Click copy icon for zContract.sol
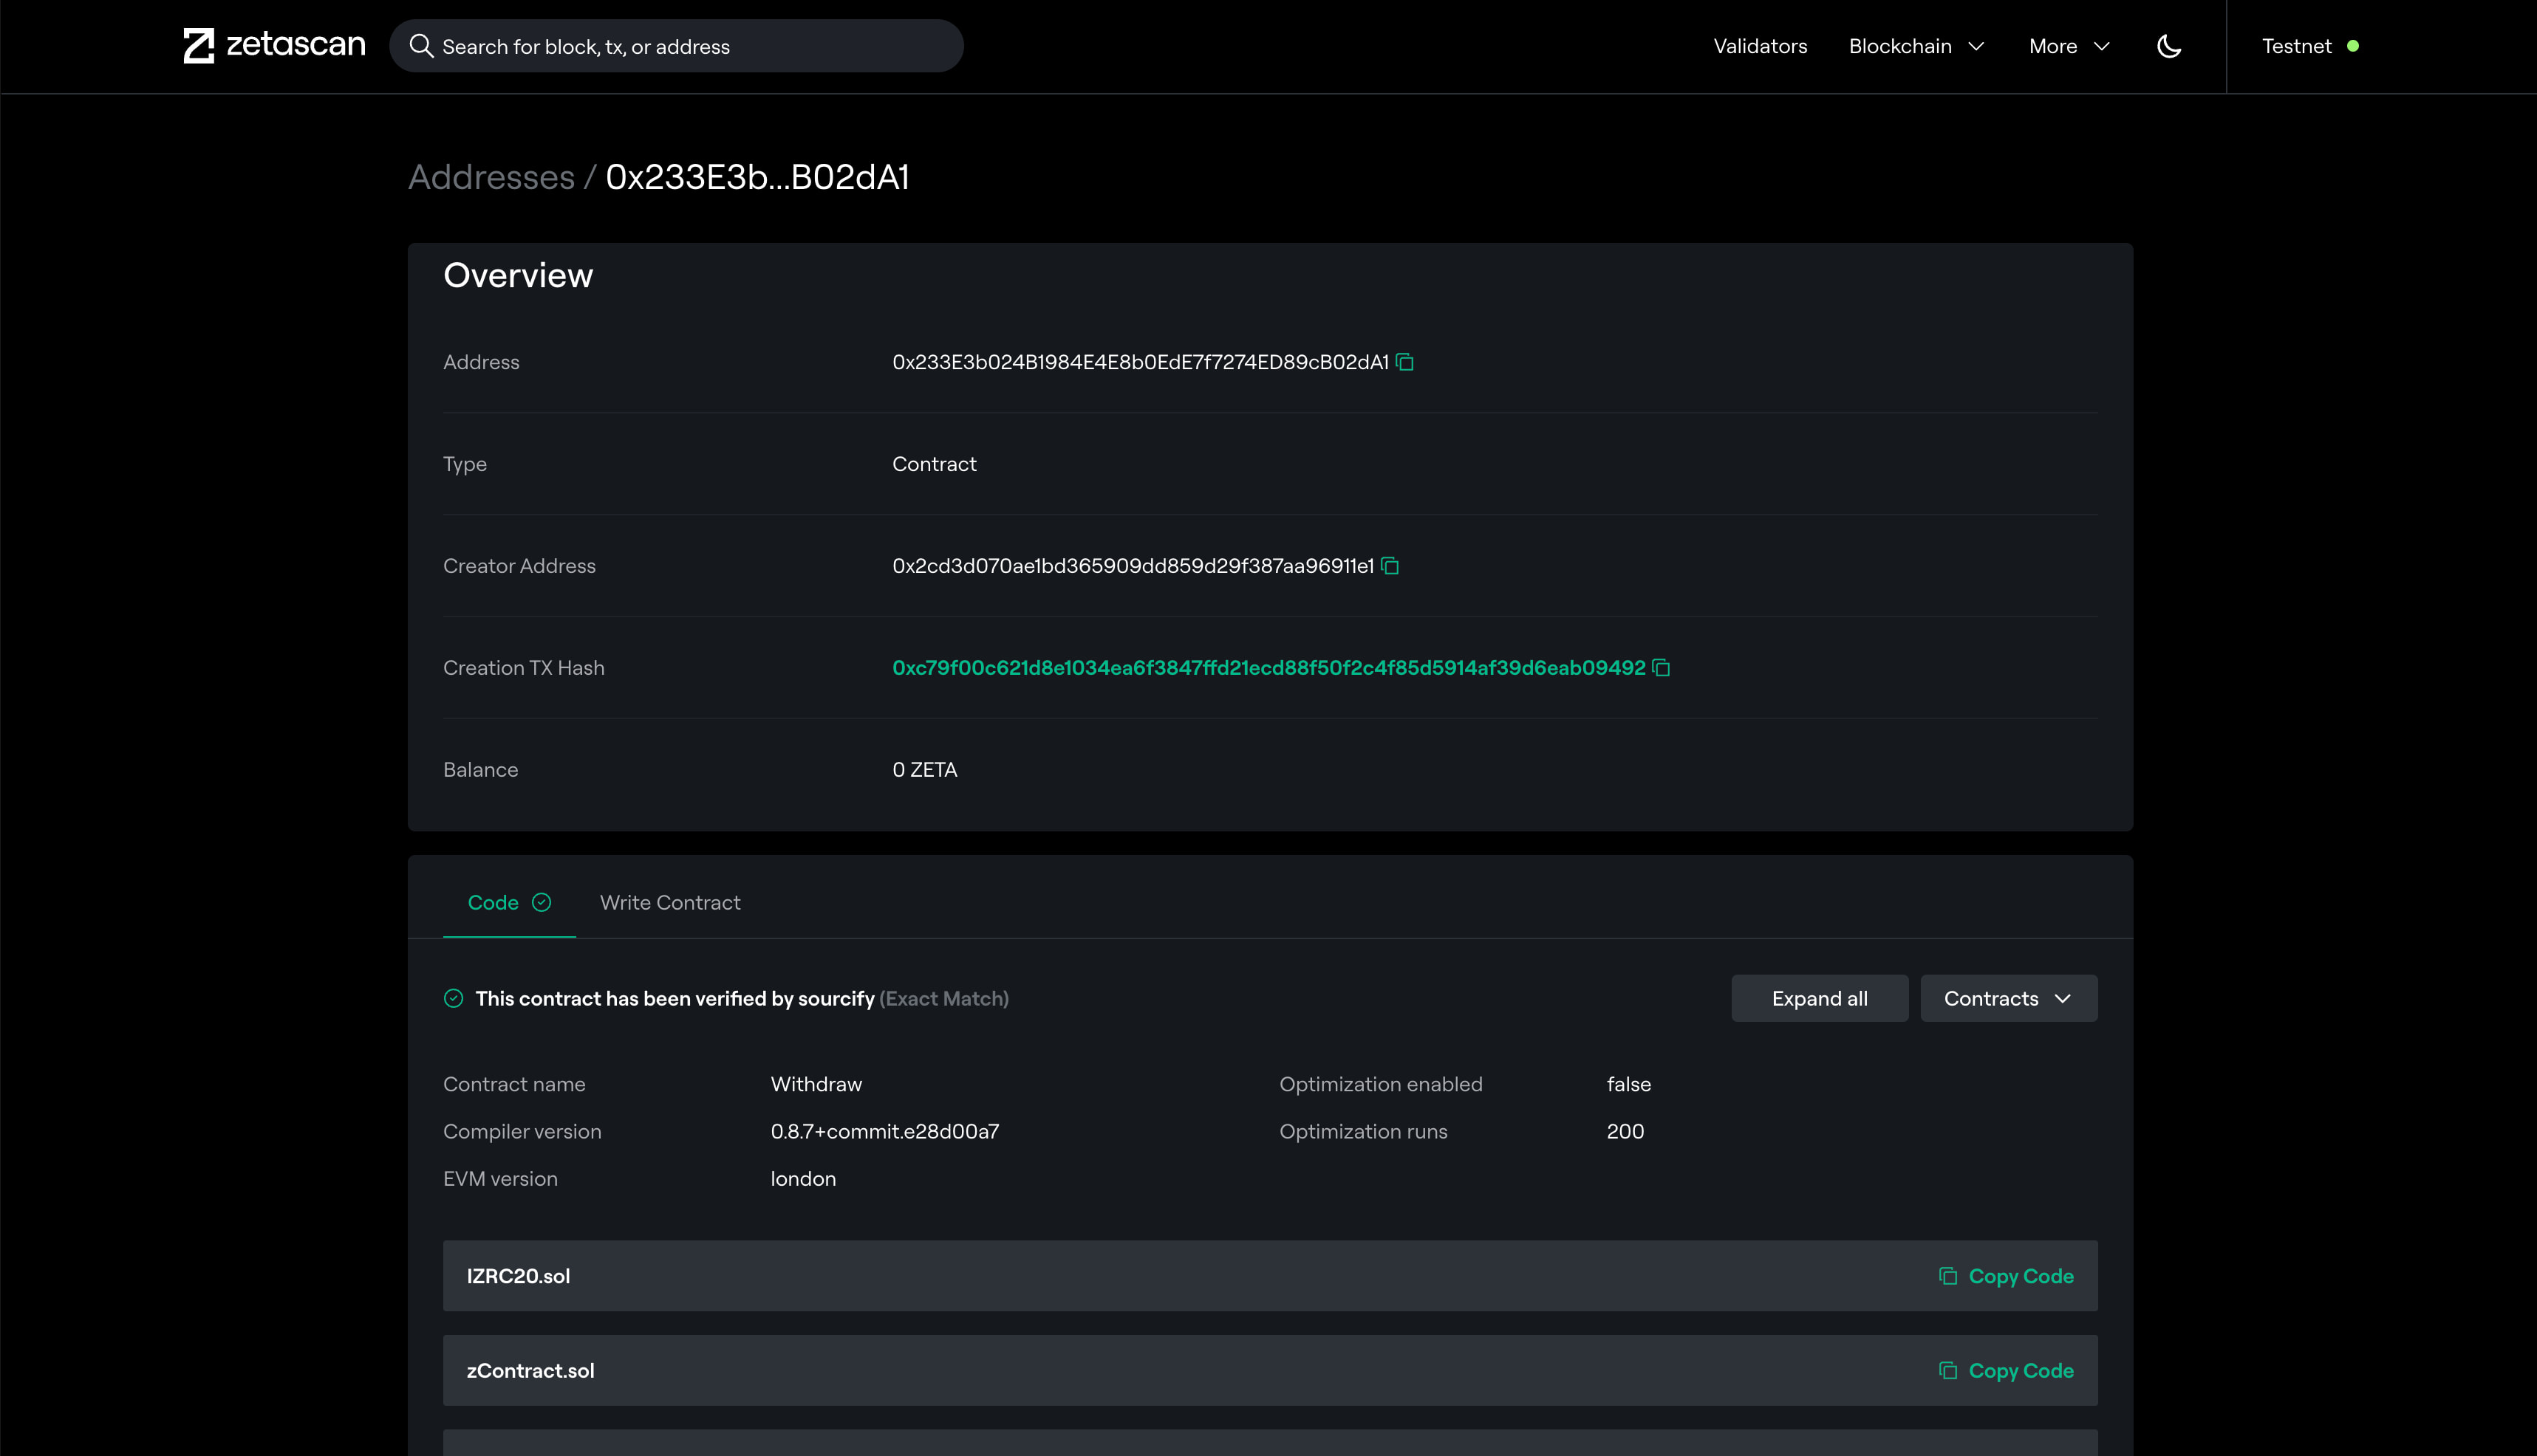The width and height of the screenshot is (2537, 1456). 1947,1371
